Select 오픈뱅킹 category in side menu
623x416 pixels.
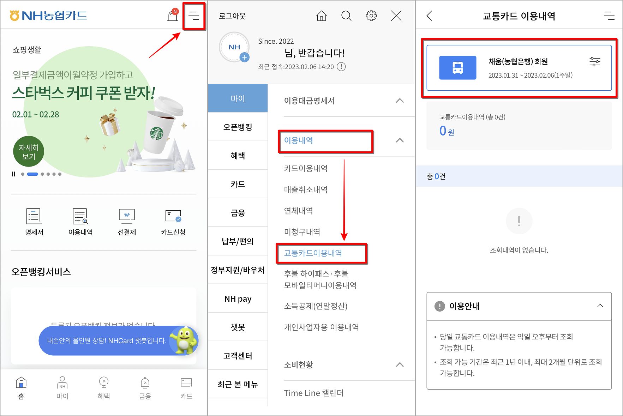point(238,127)
